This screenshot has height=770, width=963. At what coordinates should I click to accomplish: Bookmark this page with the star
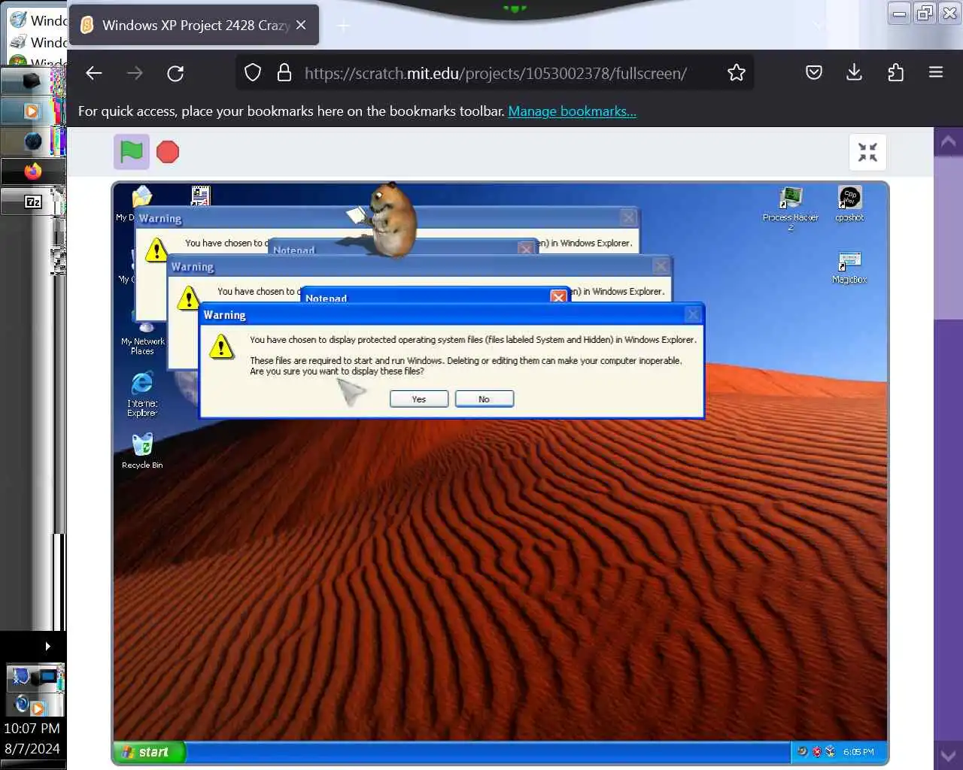pyautogui.click(x=737, y=73)
